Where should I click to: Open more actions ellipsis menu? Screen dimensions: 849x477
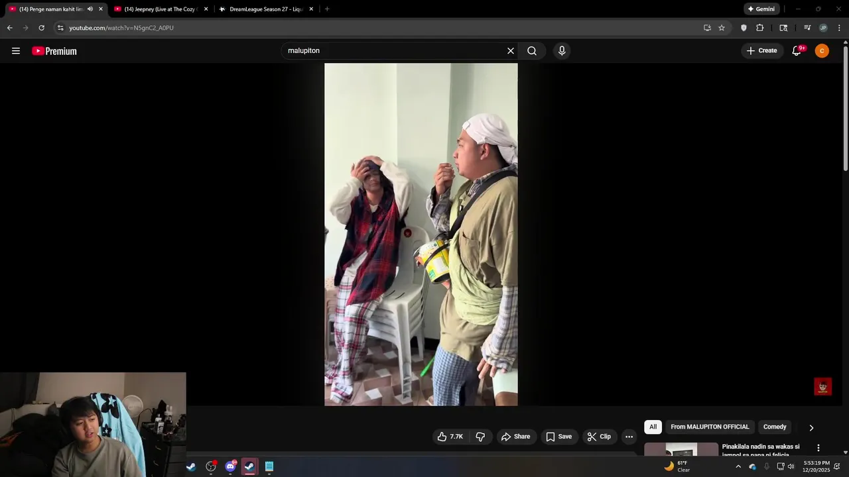629,437
